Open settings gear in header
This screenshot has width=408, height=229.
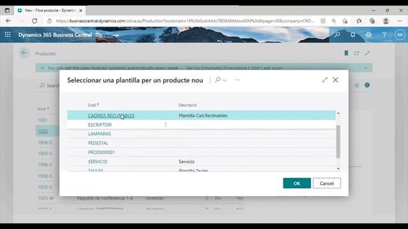(x=368, y=34)
